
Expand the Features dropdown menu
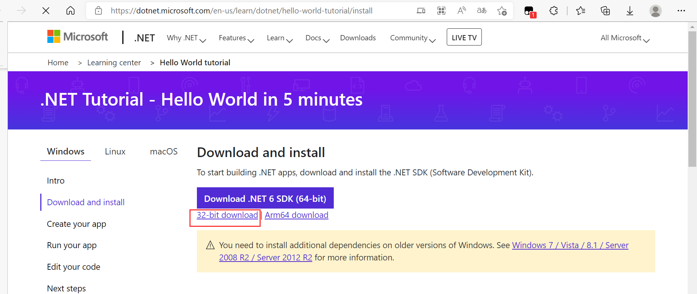point(236,38)
